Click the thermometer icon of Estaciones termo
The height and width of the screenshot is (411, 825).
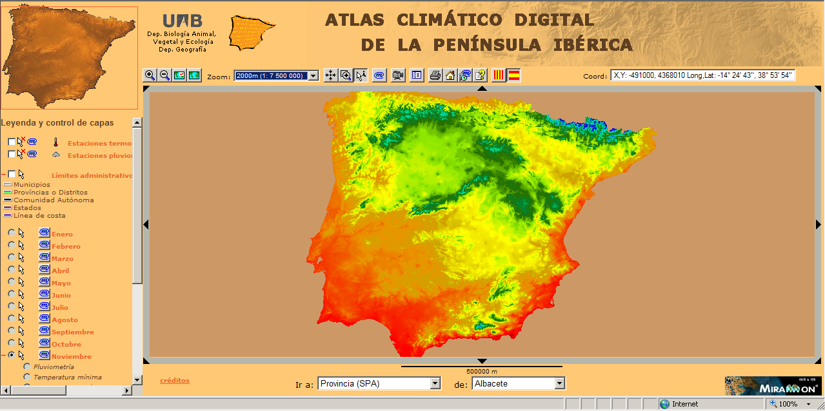point(56,142)
